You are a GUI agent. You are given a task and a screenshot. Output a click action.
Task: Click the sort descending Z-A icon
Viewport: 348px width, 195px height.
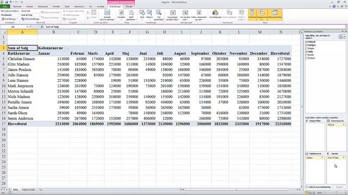coord(88,17)
